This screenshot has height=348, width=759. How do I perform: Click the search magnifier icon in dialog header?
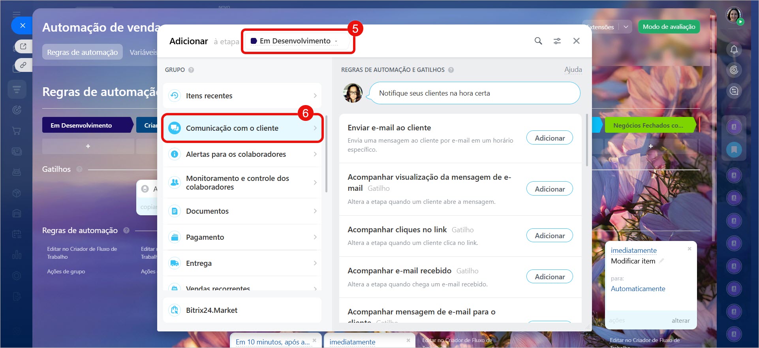coord(538,41)
